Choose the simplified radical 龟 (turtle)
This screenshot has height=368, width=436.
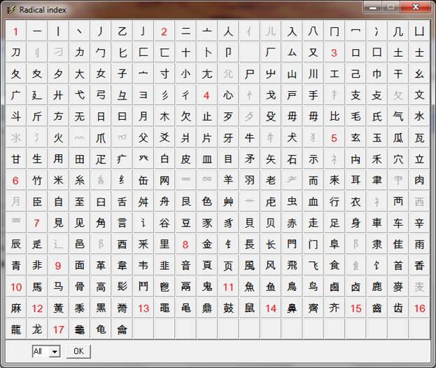(101, 329)
